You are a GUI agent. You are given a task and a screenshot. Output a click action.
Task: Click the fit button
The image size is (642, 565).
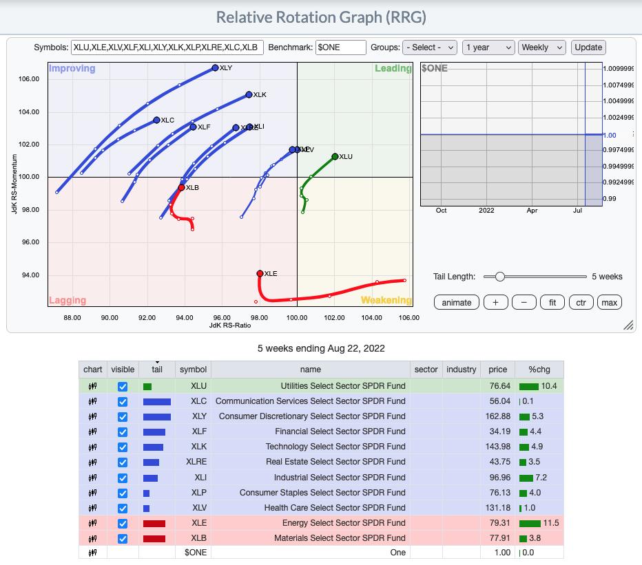click(552, 302)
